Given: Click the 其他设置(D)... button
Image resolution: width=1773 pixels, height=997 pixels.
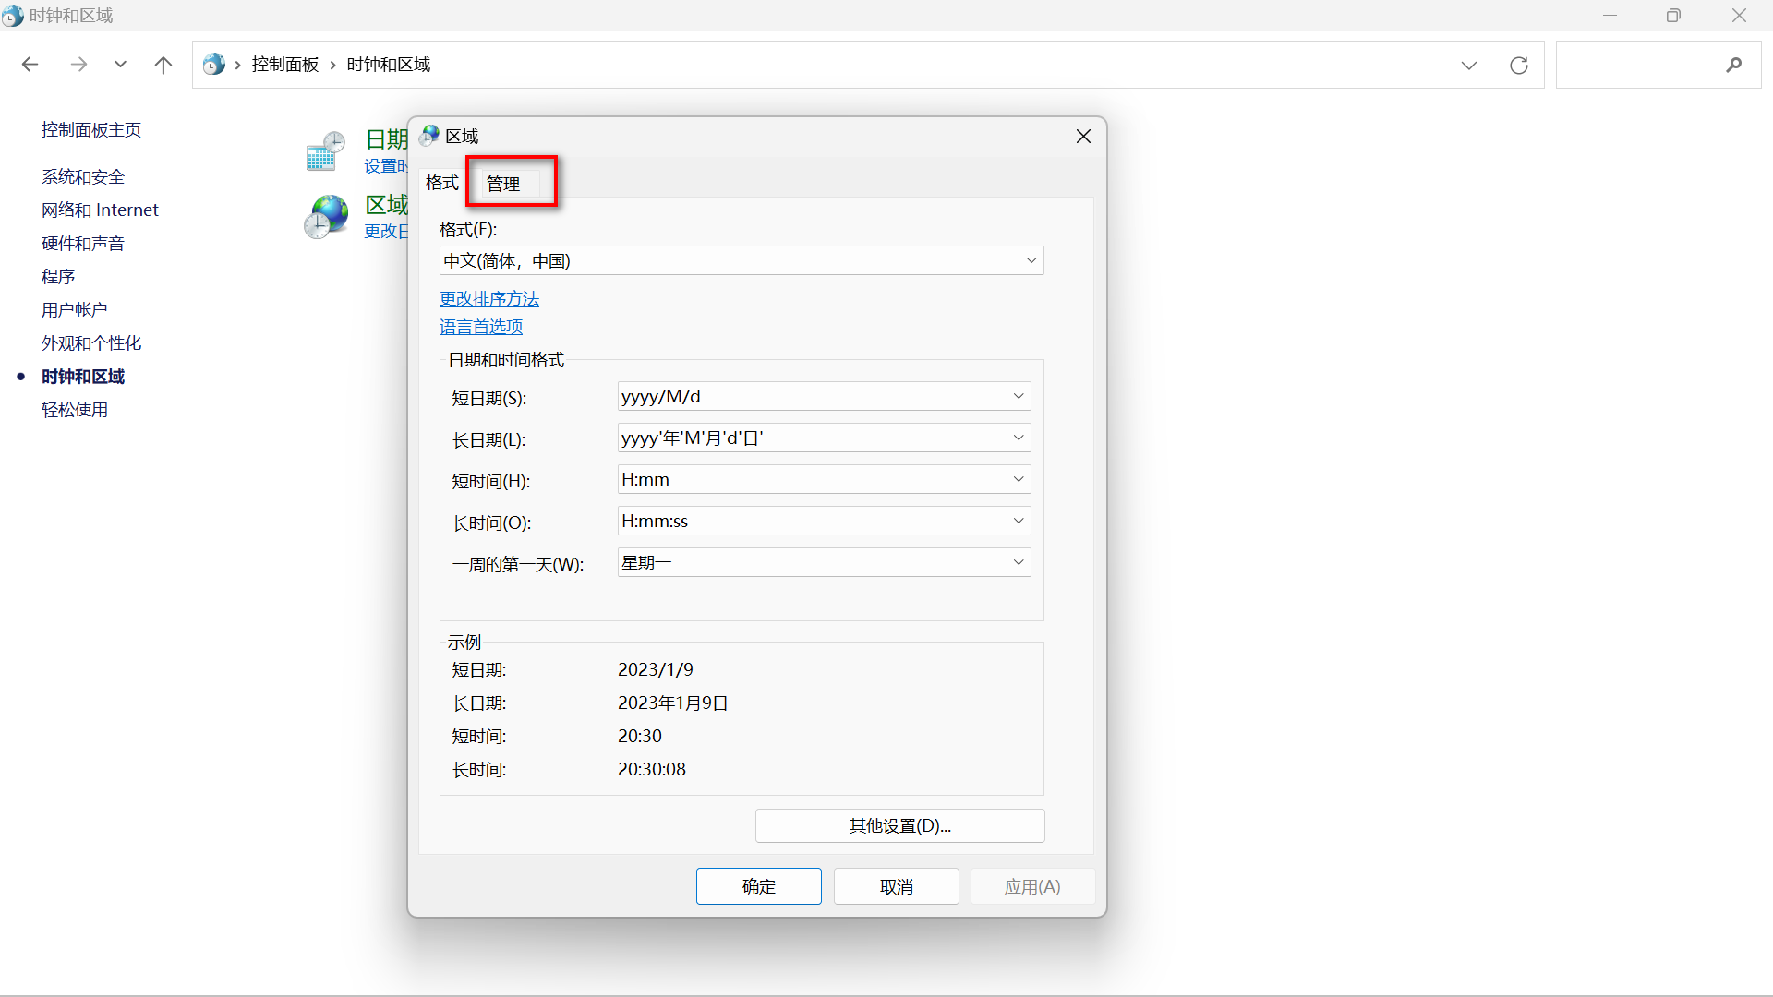Looking at the screenshot, I should [x=899, y=826].
